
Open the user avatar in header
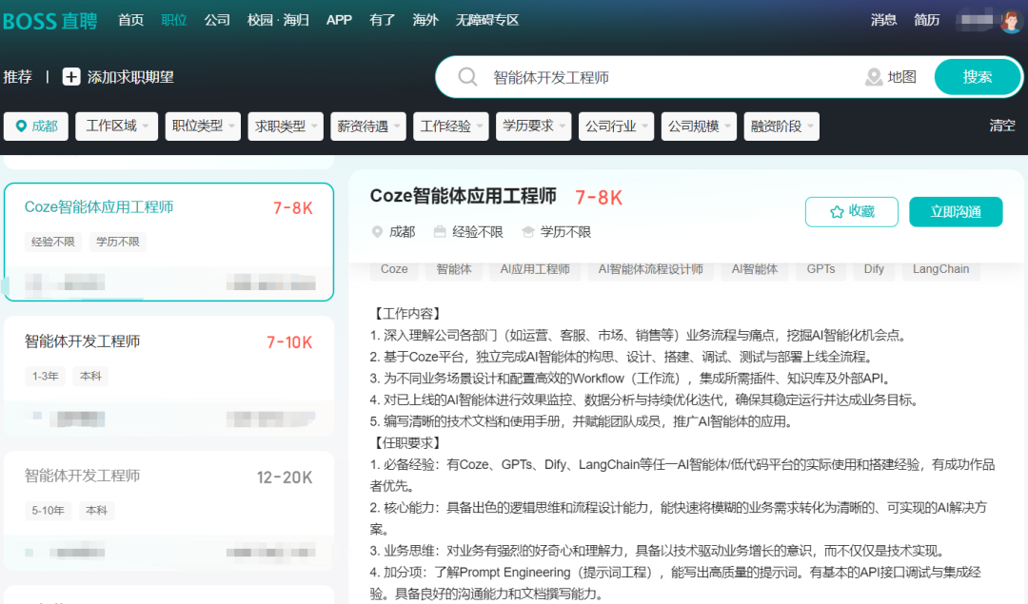[1011, 21]
